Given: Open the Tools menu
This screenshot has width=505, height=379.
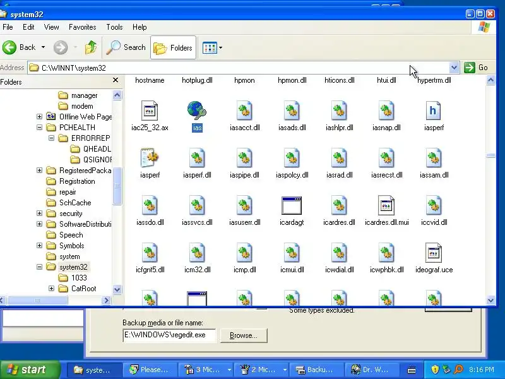Looking at the screenshot, I should tap(114, 27).
